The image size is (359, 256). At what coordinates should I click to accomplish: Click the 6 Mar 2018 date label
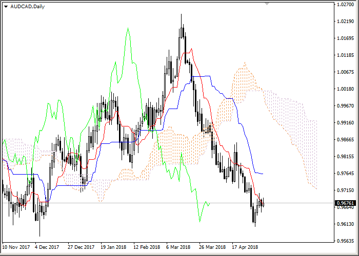(178, 247)
